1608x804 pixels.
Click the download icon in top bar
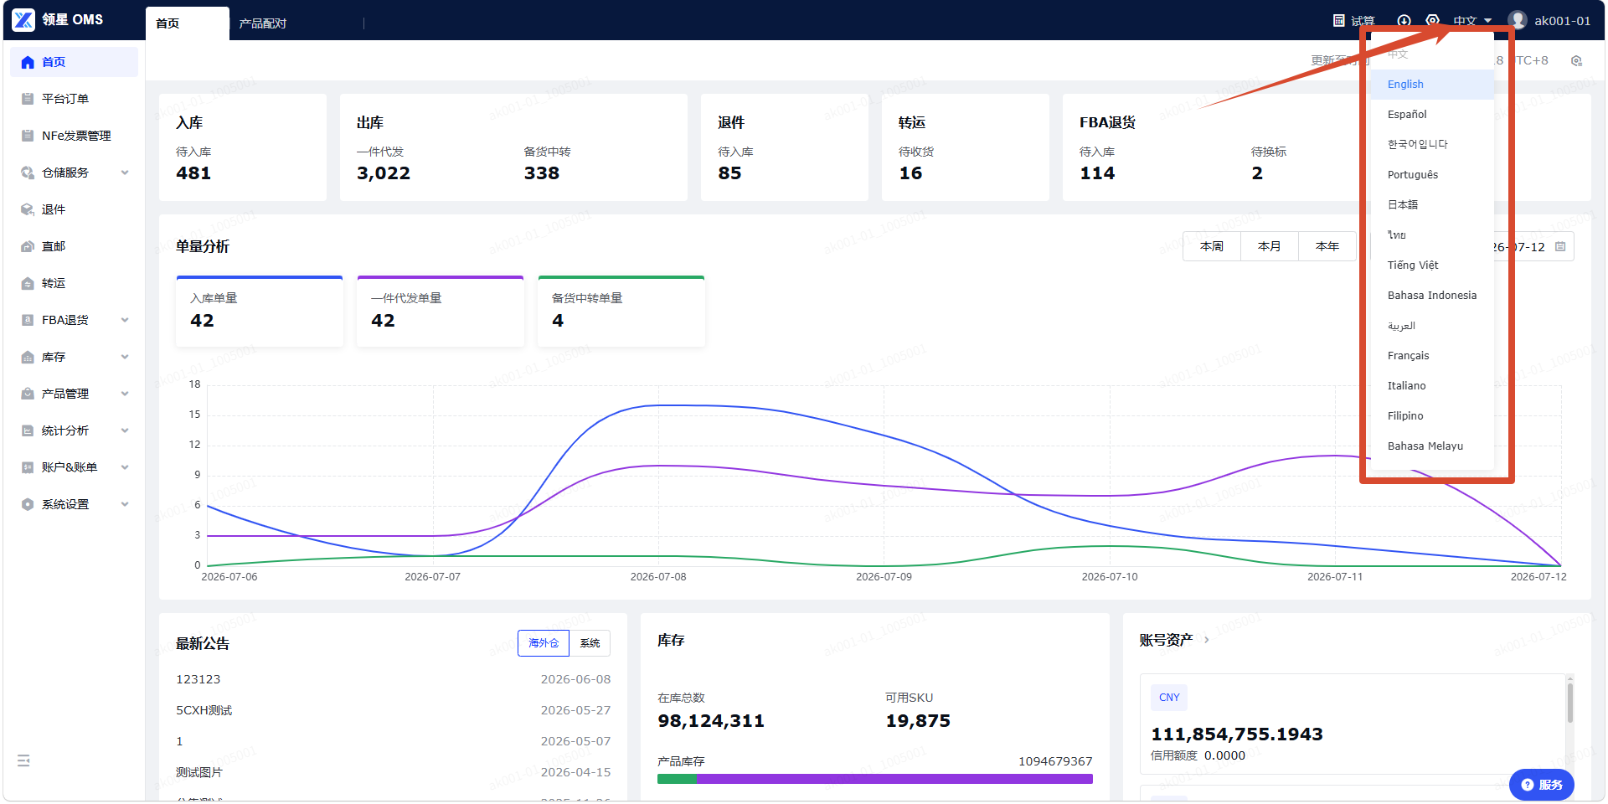click(1404, 20)
